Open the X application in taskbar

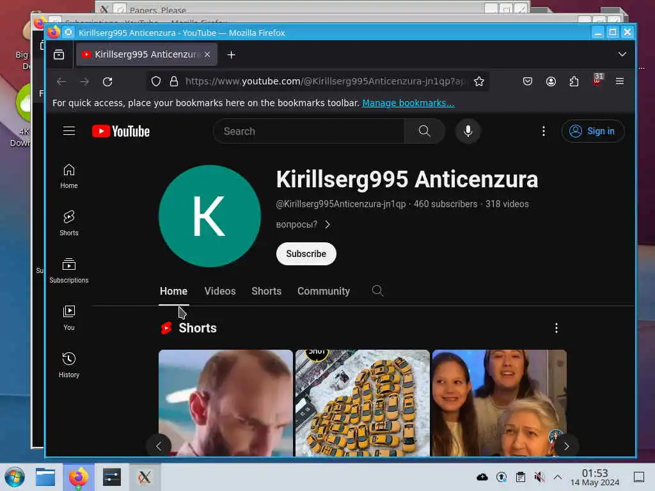(x=145, y=477)
